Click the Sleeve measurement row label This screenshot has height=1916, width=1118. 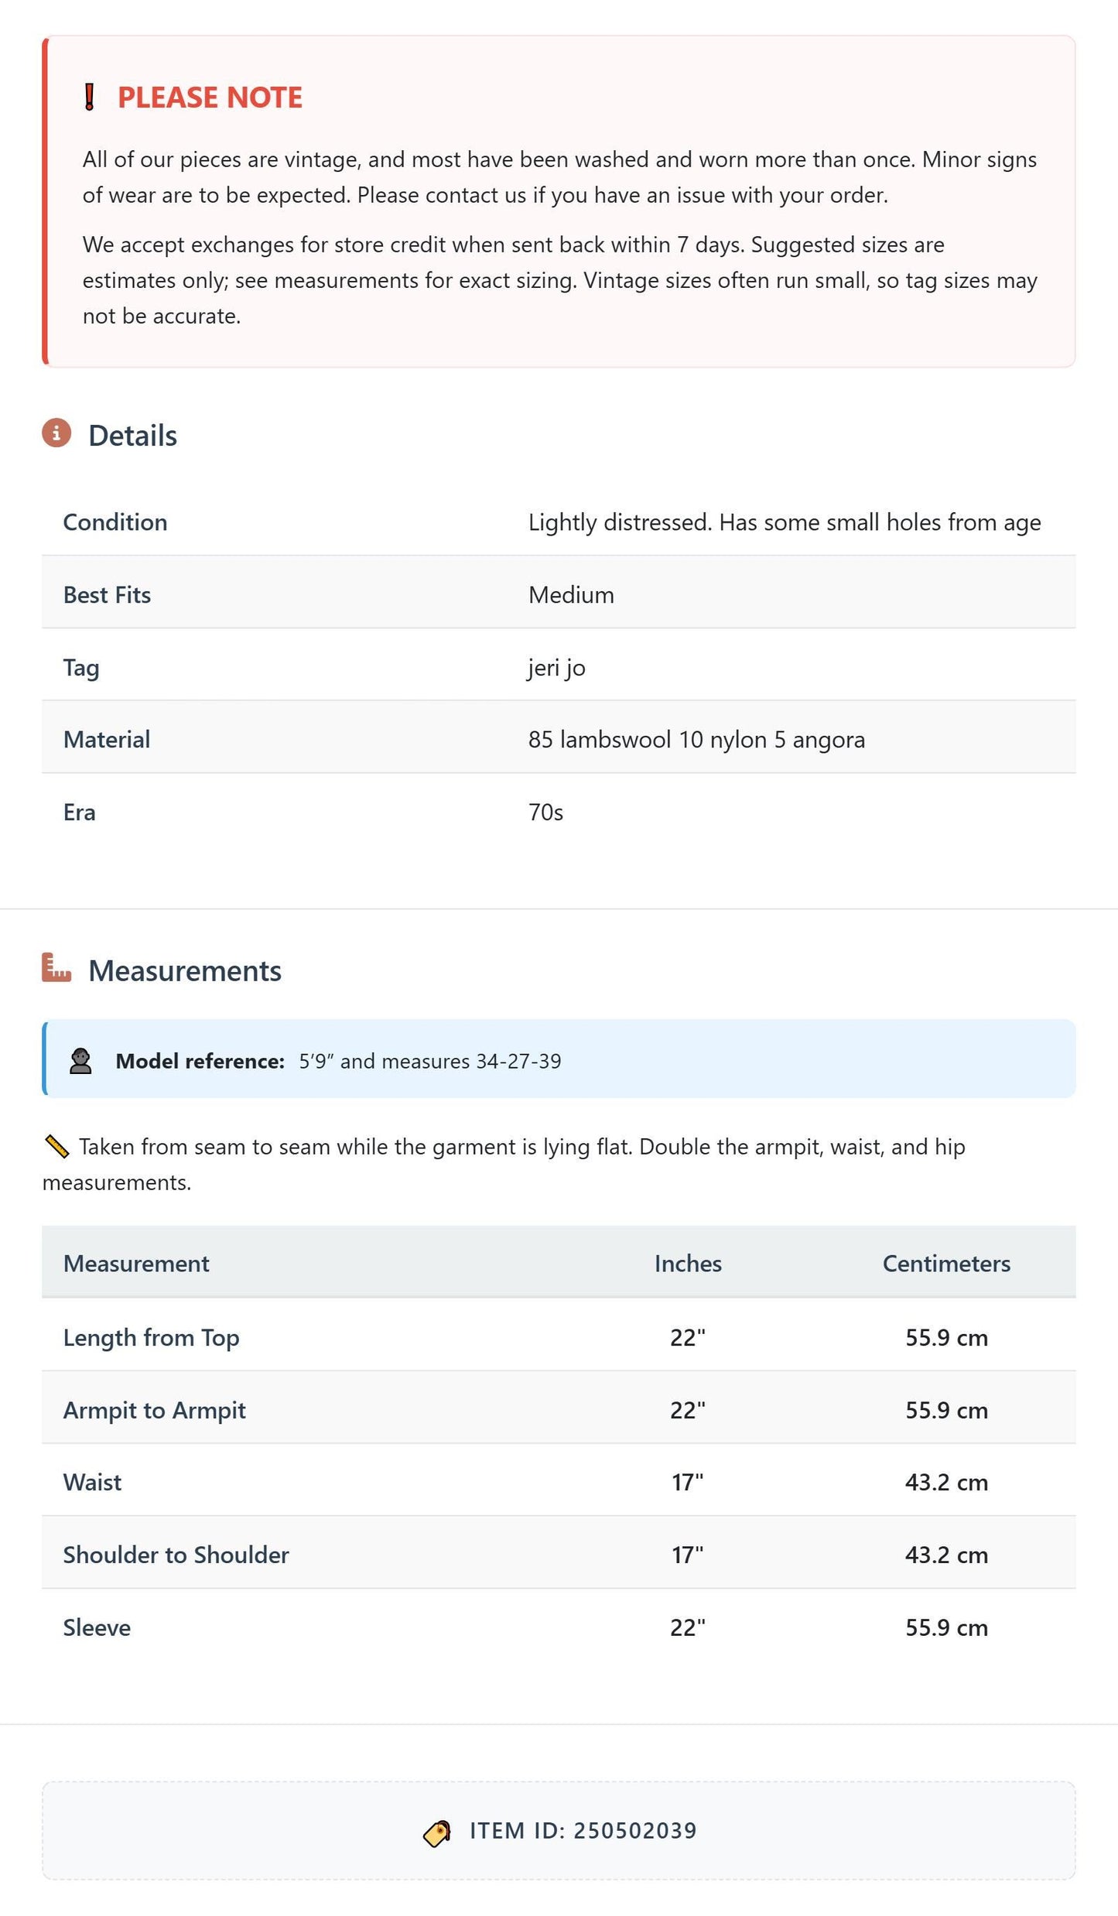(97, 1628)
